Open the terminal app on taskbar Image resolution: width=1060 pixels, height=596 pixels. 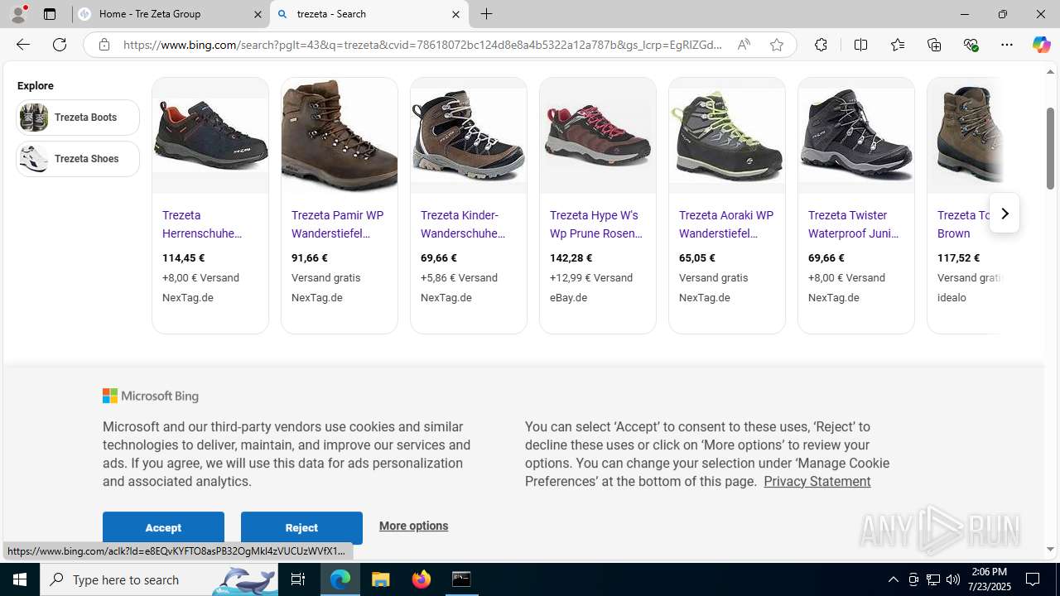[461, 579]
